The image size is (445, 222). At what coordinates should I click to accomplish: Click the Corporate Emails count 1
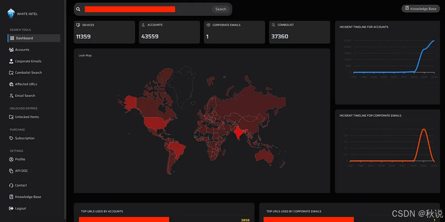pyautogui.click(x=208, y=36)
